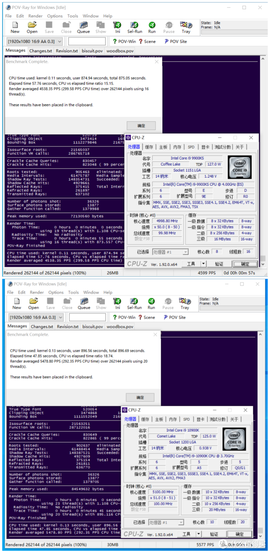Screen dimensions: 270x553
Task: Focus command input box in POV-Ray with 10900K CPU-Z
Action: (87, 317)
